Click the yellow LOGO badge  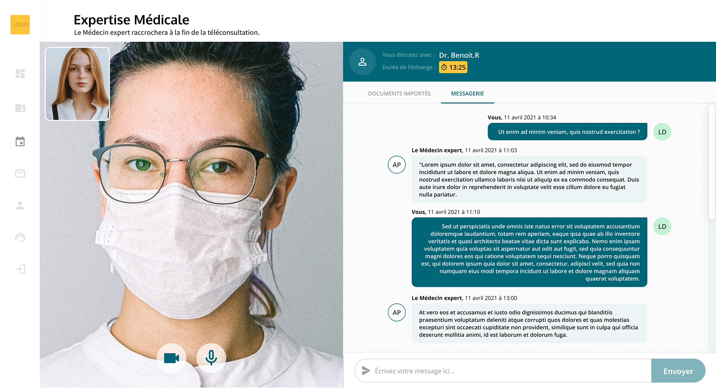click(20, 25)
